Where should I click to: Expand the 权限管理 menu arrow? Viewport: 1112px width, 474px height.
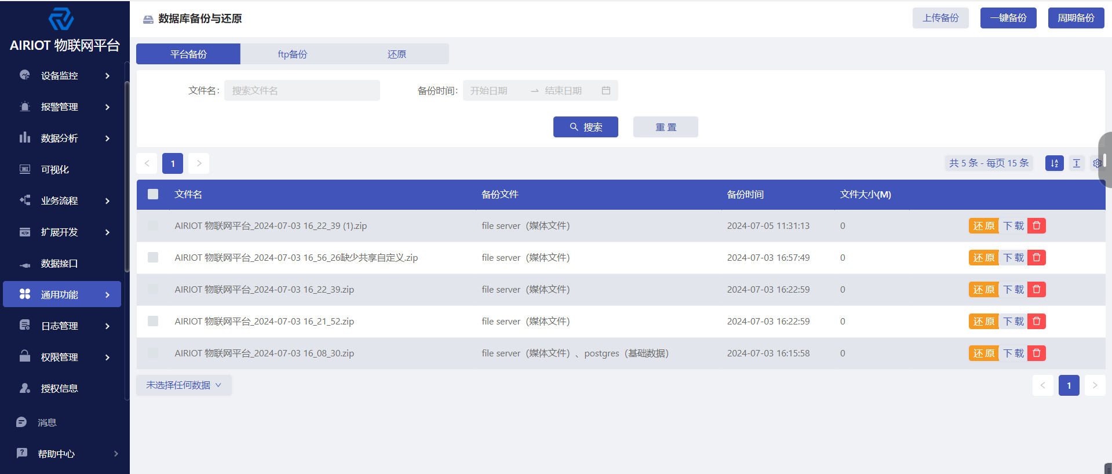[x=107, y=357]
